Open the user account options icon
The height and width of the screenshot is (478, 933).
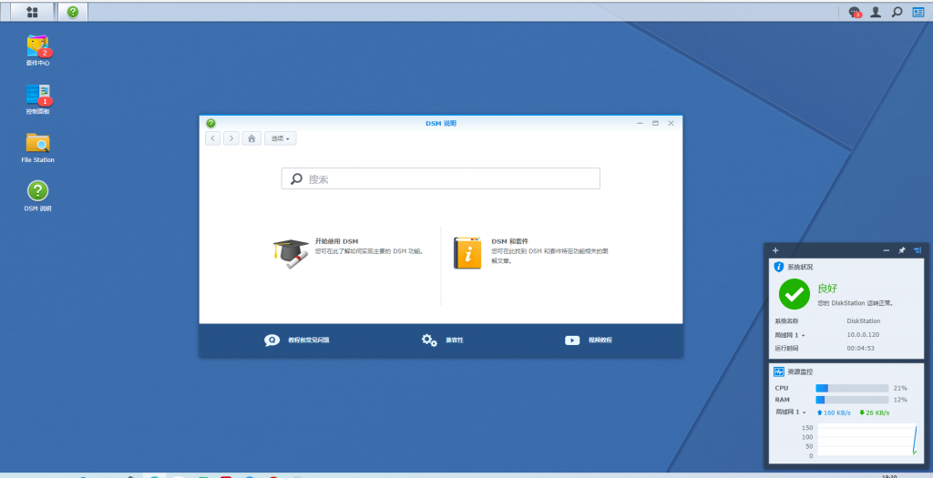pos(876,12)
